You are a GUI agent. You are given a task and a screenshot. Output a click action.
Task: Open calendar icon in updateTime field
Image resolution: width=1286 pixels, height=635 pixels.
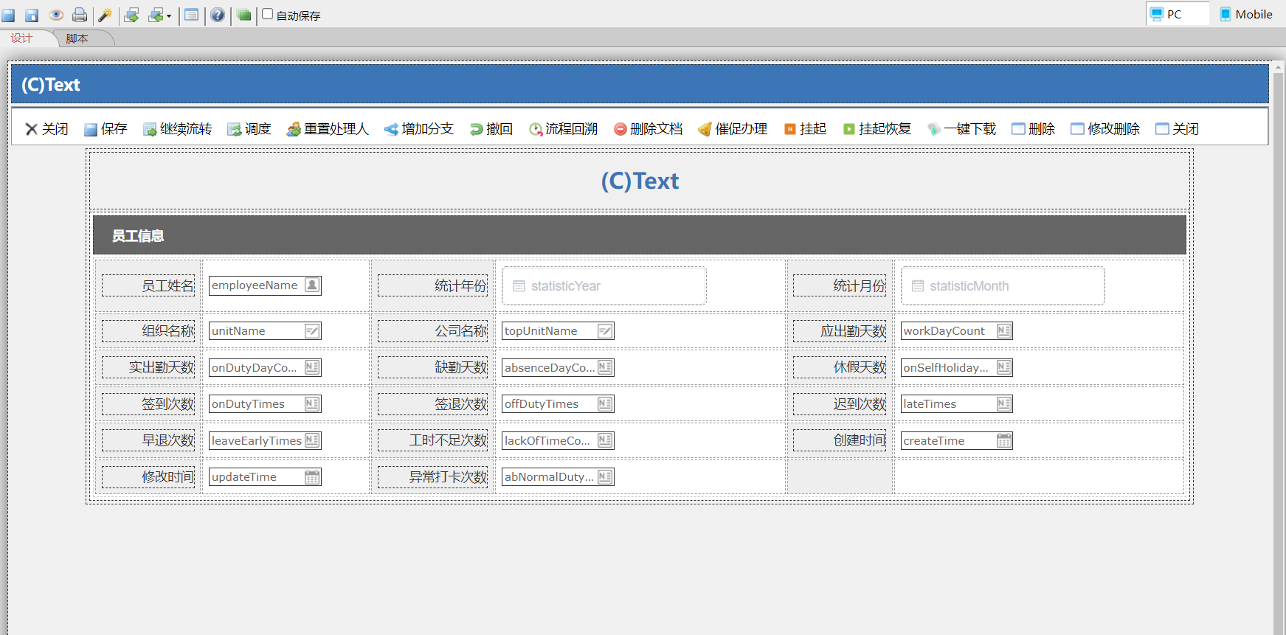pos(313,477)
